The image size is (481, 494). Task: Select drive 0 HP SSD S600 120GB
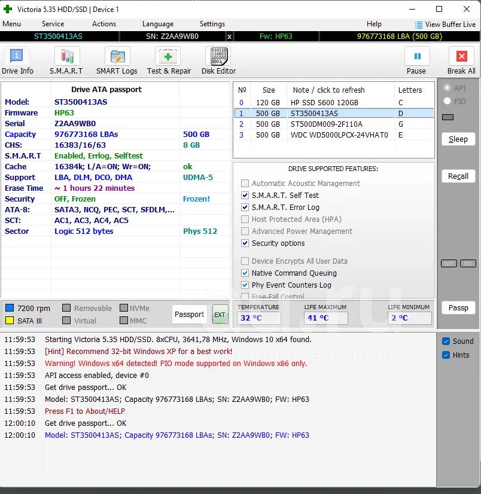(334, 103)
